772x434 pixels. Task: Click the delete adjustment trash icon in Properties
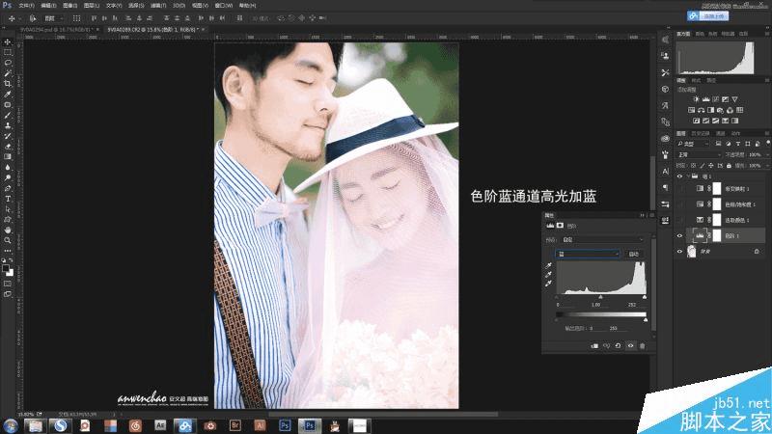643,345
